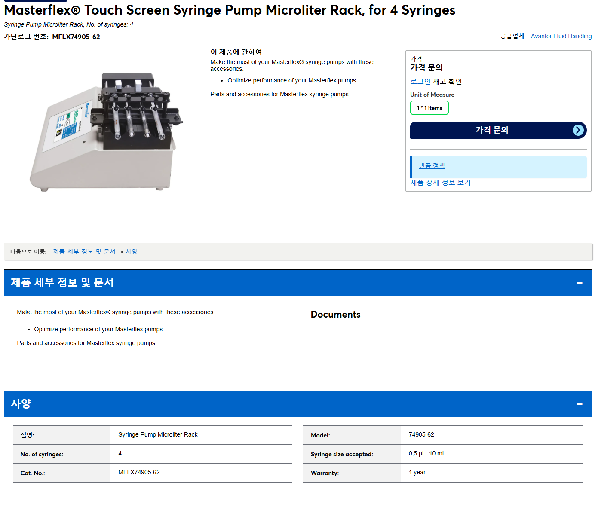Click the Documents heading
Screen dimensions: 595x507
click(335, 315)
